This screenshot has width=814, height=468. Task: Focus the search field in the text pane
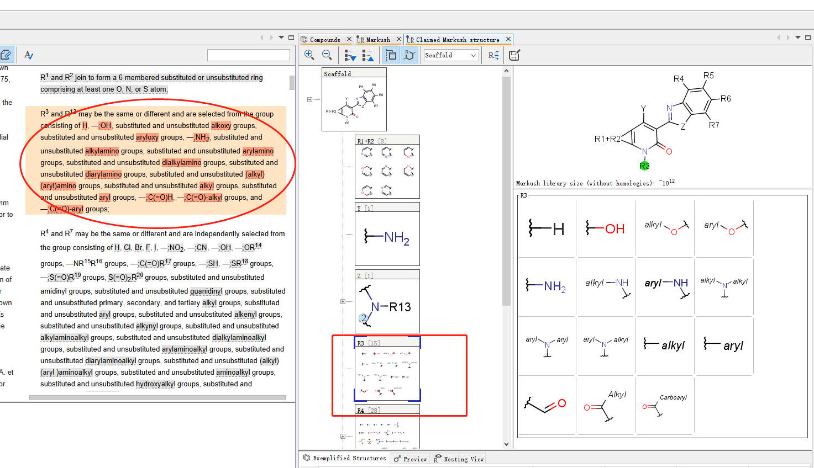click(x=249, y=55)
